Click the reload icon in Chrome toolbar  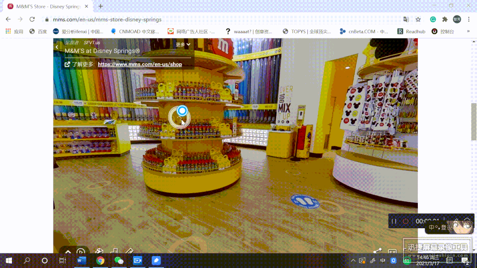(31, 19)
